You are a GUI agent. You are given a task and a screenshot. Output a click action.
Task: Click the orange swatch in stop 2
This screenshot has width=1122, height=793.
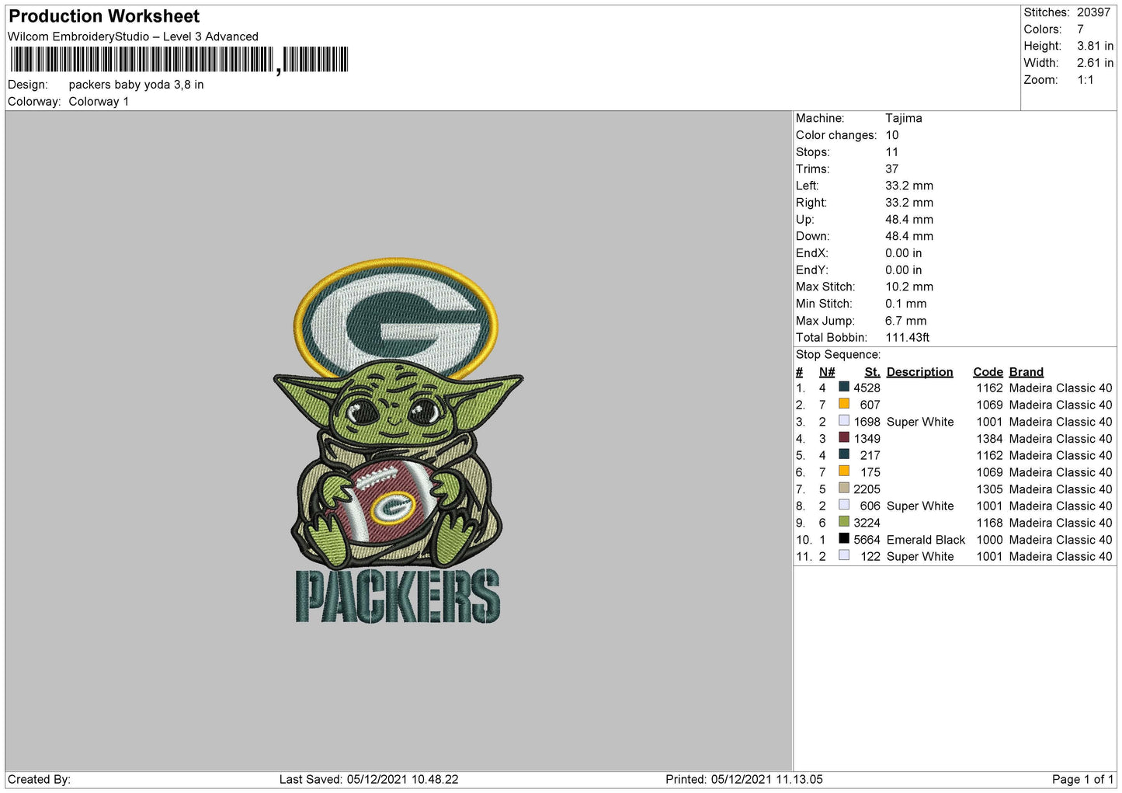(x=843, y=404)
